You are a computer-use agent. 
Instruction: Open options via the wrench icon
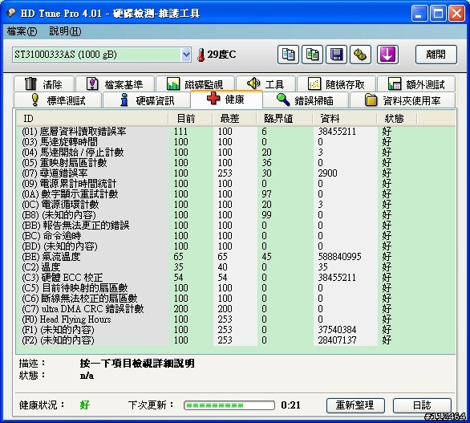(361, 55)
